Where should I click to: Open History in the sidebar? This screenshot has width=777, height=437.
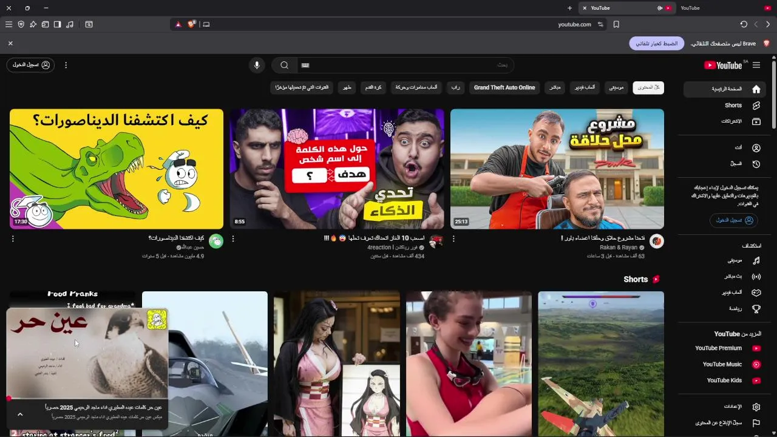[x=725, y=164]
